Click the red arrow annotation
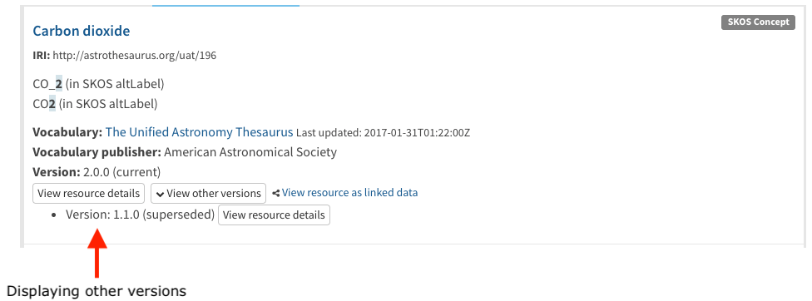Screen dimensions: 812x301 click(x=97, y=253)
